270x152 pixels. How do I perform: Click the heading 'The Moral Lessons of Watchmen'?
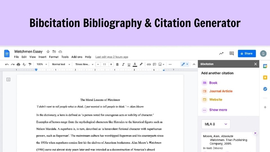click(100, 100)
